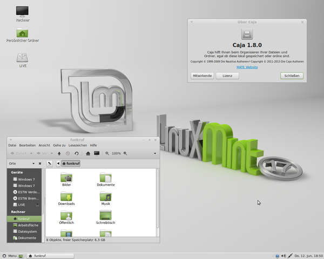Select the Rechner desktop icon
Image resolution: width=324 pixels, height=259 pixels.
coord(23,13)
